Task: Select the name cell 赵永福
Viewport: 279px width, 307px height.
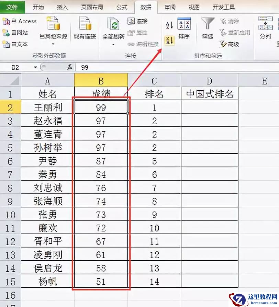Action: click(x=48, y=120)
